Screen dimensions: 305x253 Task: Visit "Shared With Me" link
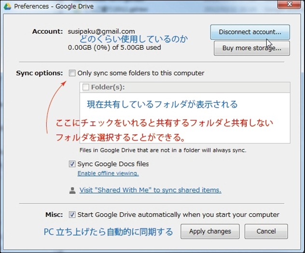click(x=151, y=190)
